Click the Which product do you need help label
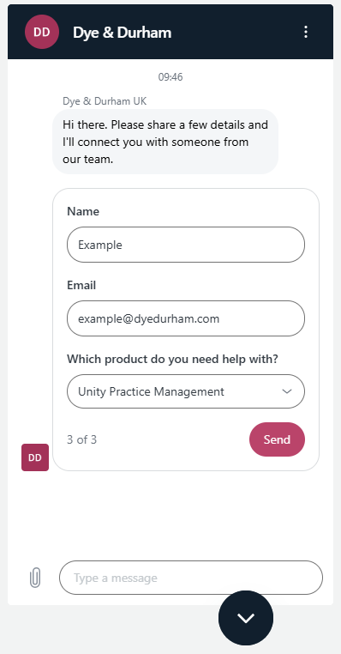Screen dimensions: 341x654 (x=172, y=359)
